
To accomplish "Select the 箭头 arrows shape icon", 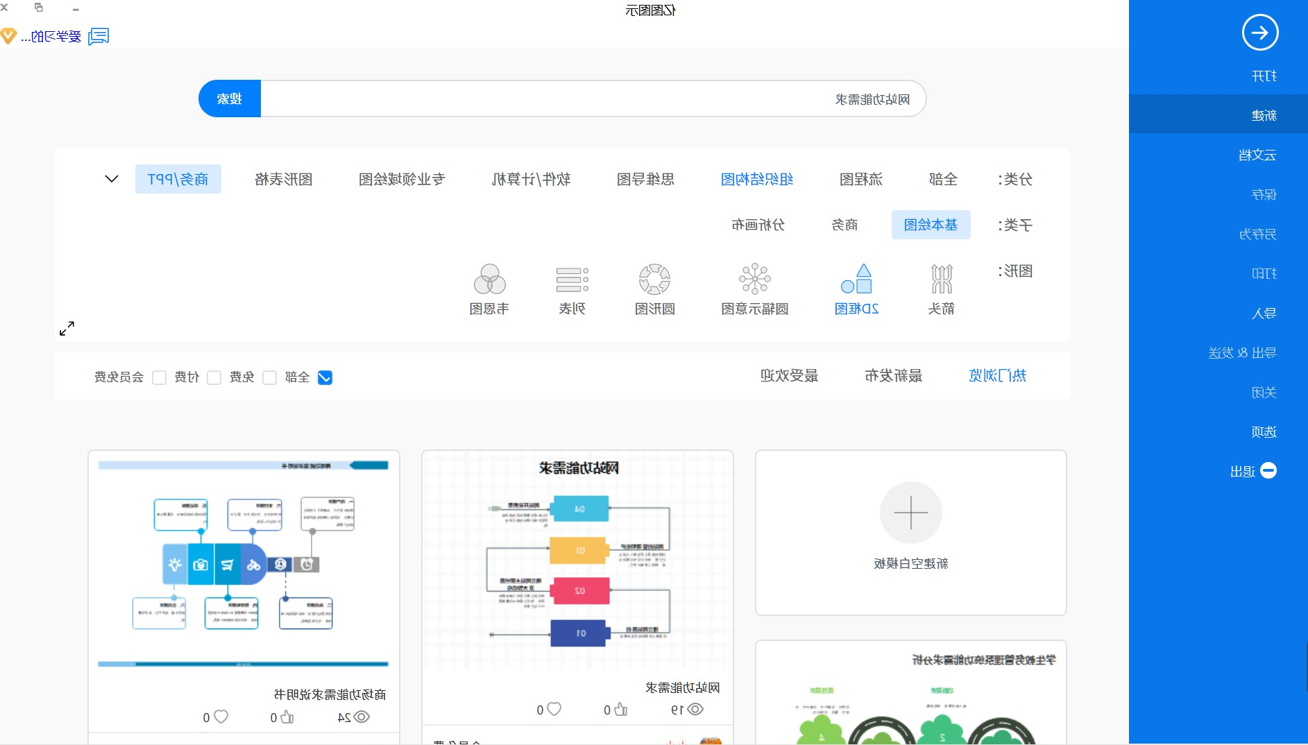I will tap(941, 279).
